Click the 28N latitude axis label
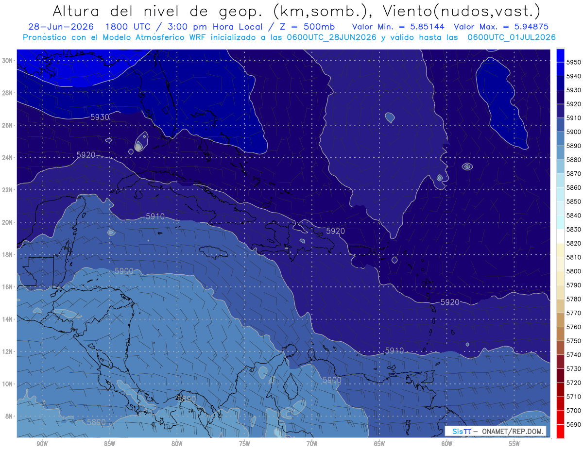Screen dimensions: 583x450 (x=7, y=93)
